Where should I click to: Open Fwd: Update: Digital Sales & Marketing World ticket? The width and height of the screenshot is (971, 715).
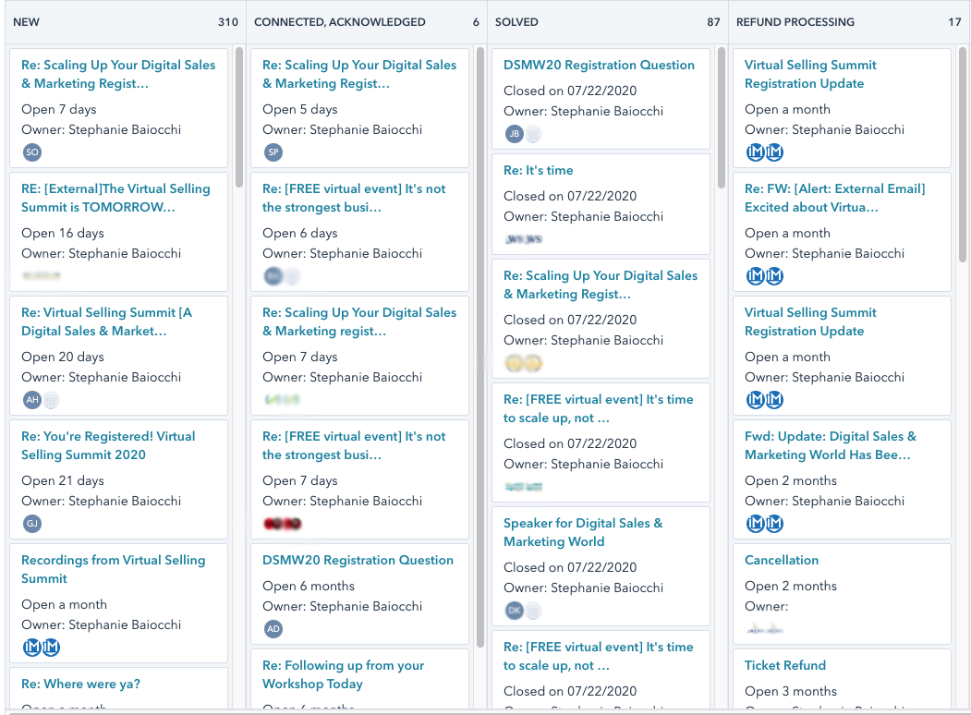831,445
